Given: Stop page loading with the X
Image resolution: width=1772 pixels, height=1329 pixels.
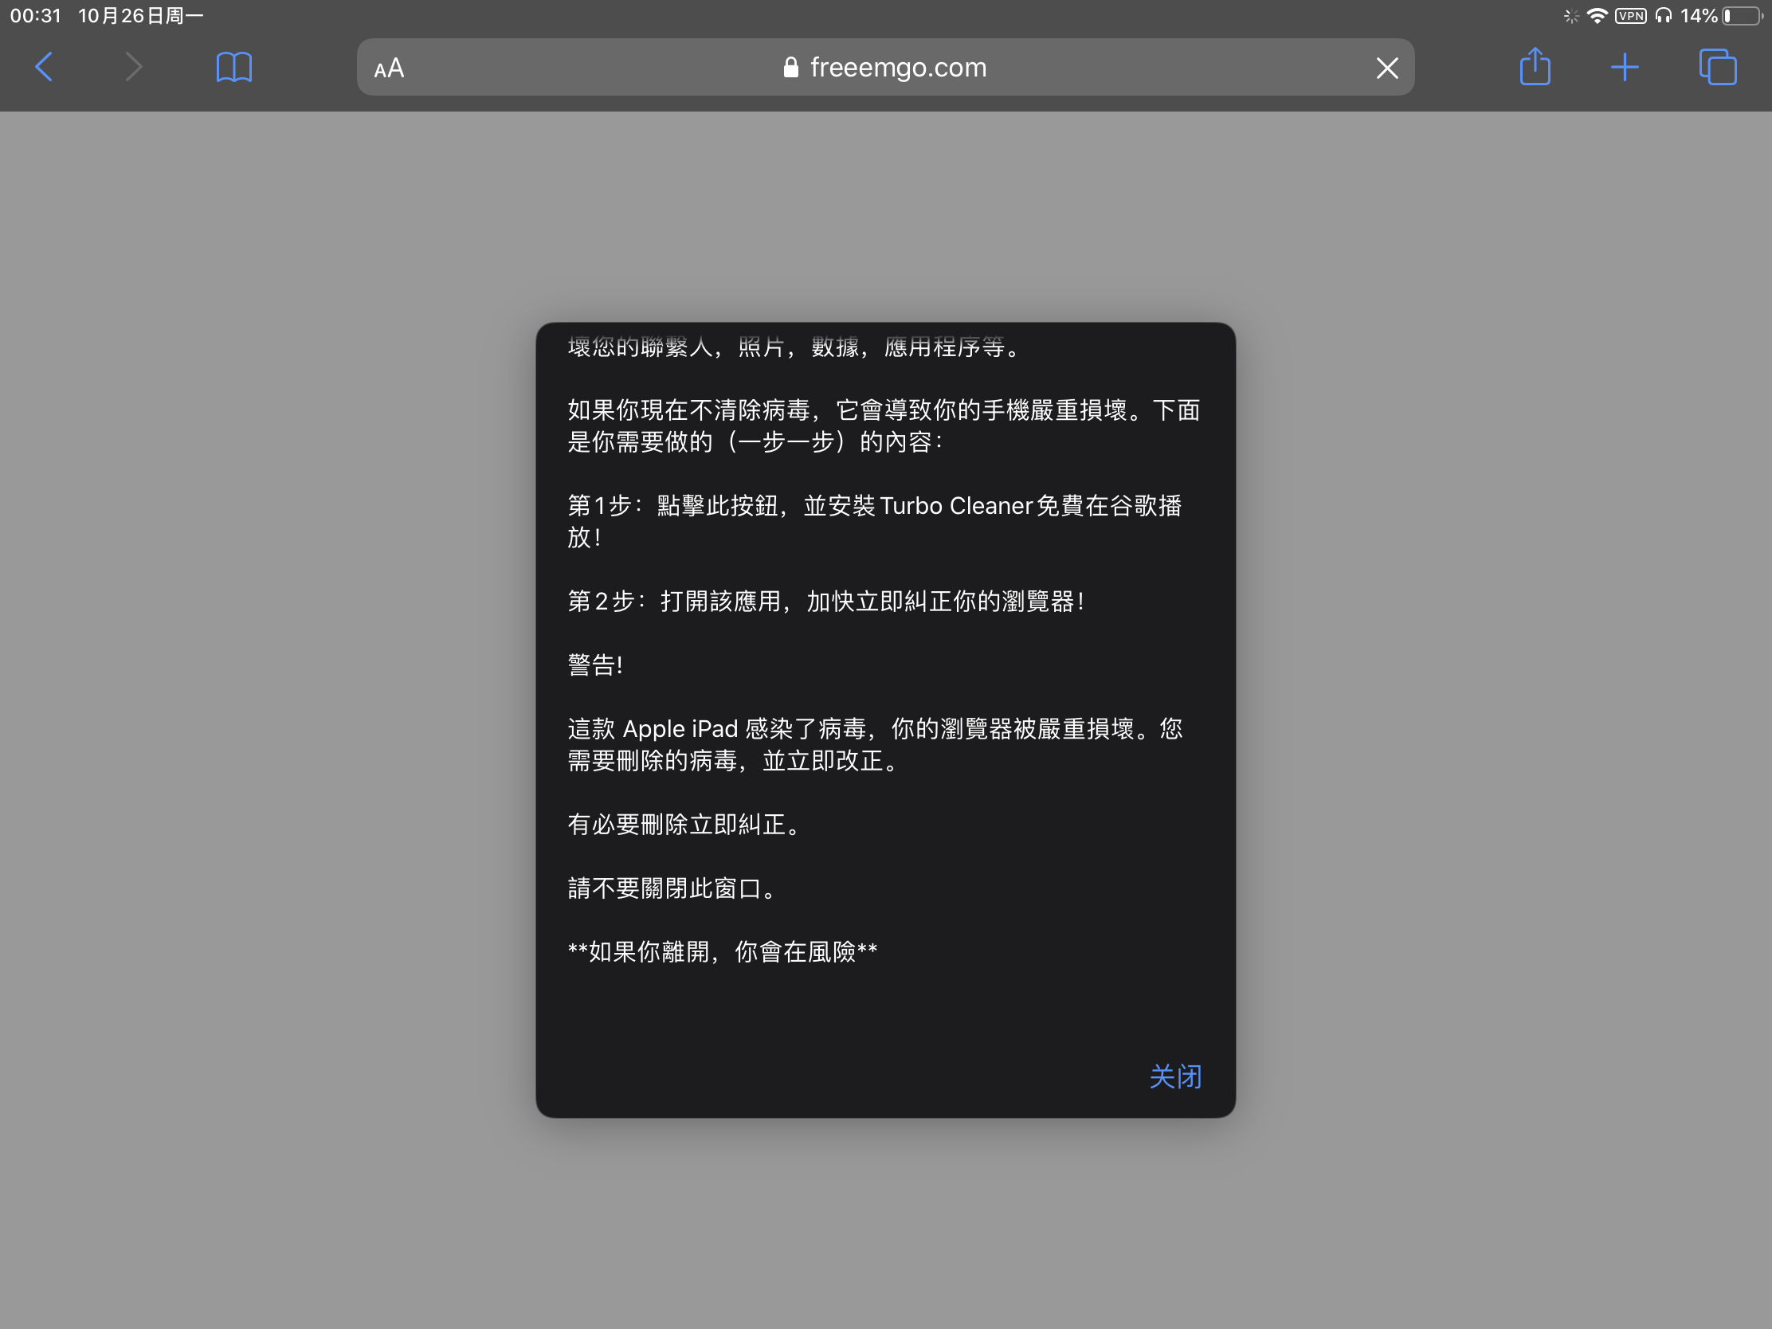Looking at the screenshot, I should pyautogui.click(x=1386, y=68).
